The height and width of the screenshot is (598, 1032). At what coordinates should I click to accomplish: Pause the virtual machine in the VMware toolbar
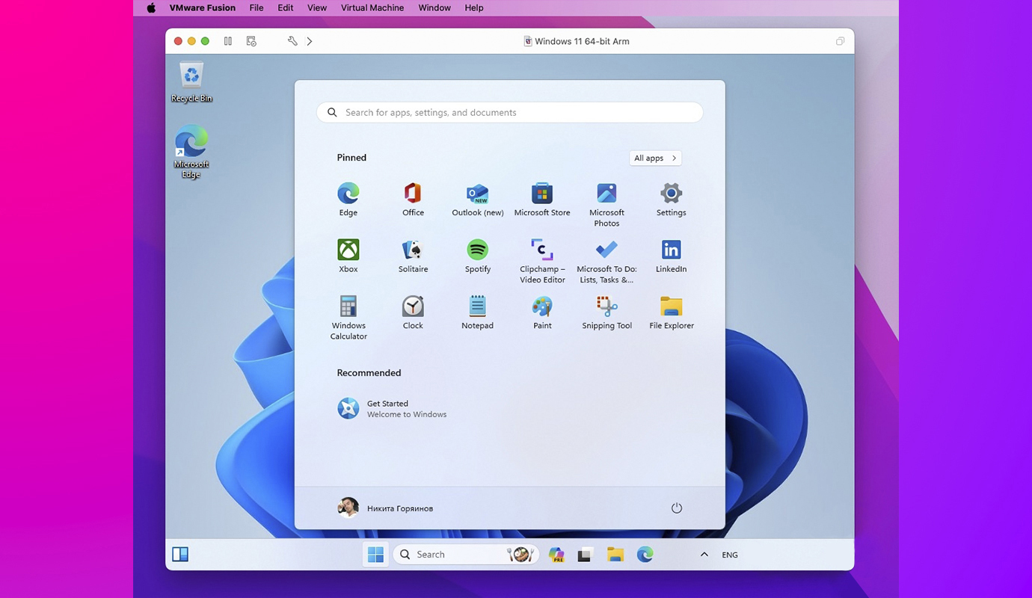tap(228, 41)
